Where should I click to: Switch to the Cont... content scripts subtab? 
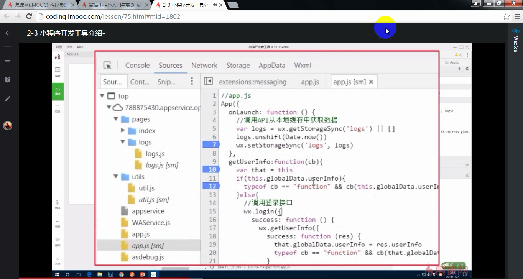140,82
